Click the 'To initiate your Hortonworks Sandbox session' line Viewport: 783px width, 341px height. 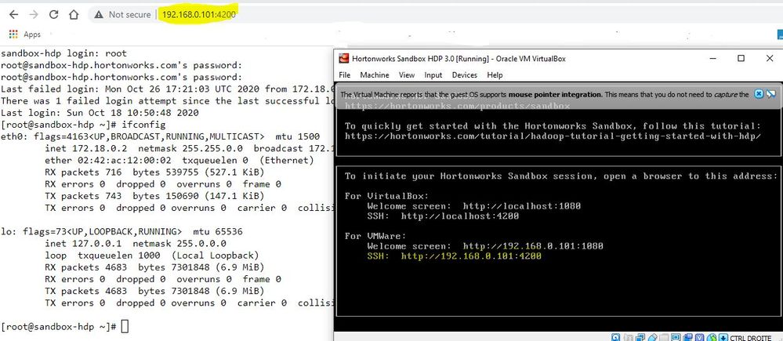pos(561,176)
